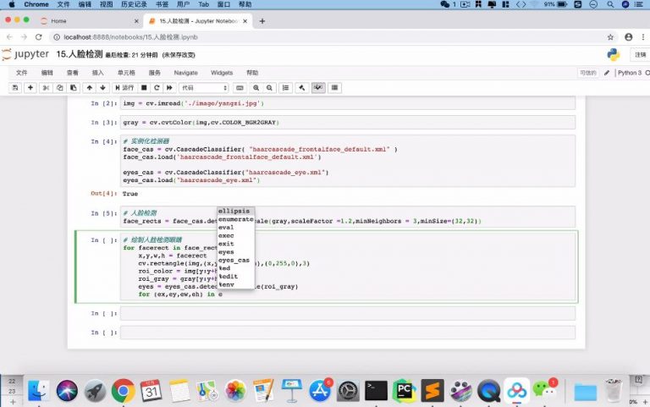Open the command palette keyboard icon
Viewport: 650px width, 407px height.
pyautogui.click(x=240, y=87)
